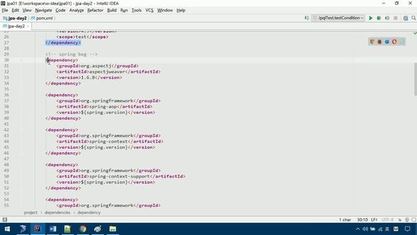Click the 'dependencies' breadcrumb
The height and width of the screenshot is (235, 417).
pos(57,212)
